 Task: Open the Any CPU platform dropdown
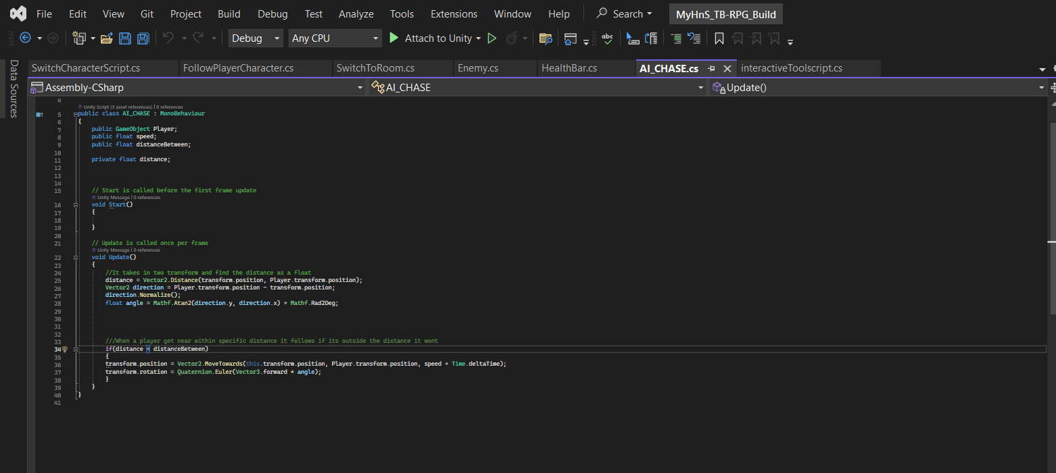[335, 38]
